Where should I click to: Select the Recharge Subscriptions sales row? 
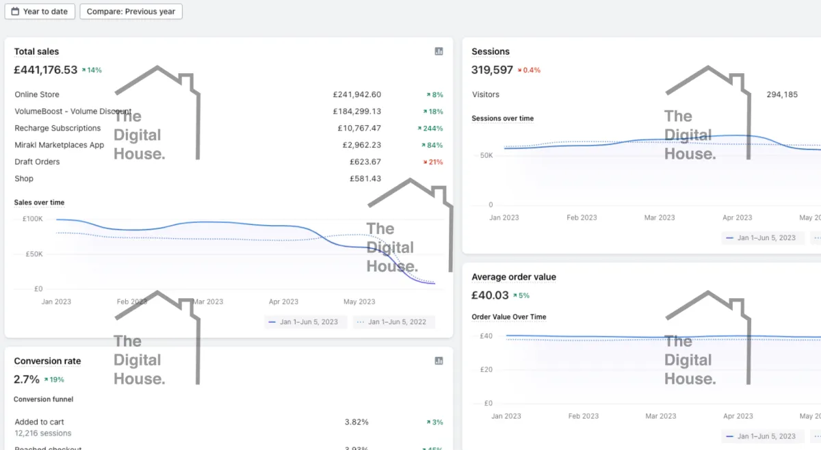click(x=57, y=128)
